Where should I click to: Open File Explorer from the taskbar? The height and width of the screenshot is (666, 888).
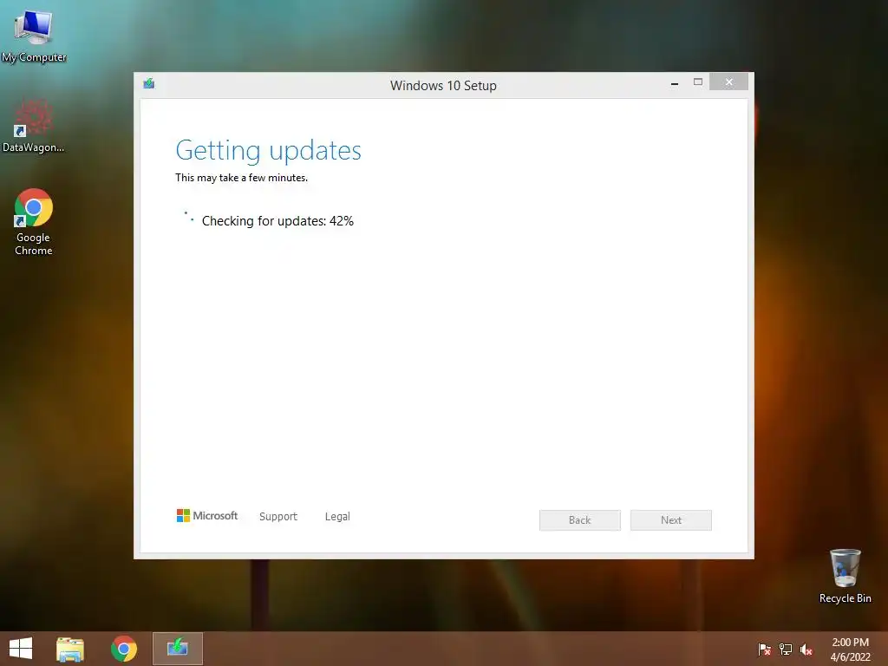tap(70, 649)
